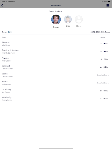
Task: Select Sports class taught by Kevin Aldrich
Action: [56, 83]
